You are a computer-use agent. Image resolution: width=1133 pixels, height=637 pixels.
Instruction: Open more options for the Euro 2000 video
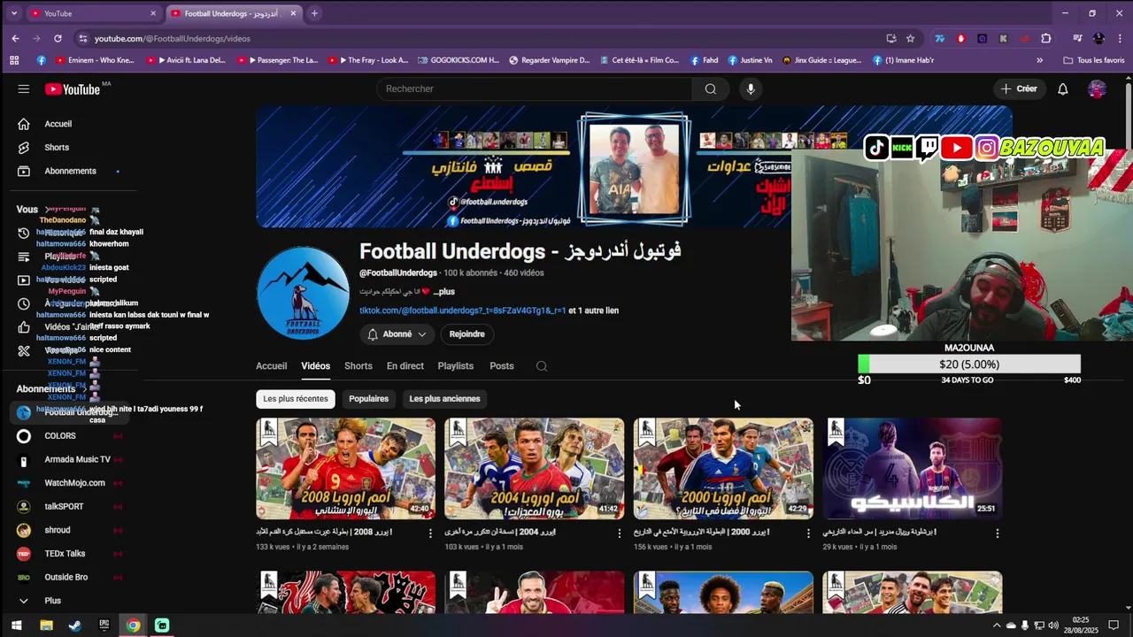point(808,533)
